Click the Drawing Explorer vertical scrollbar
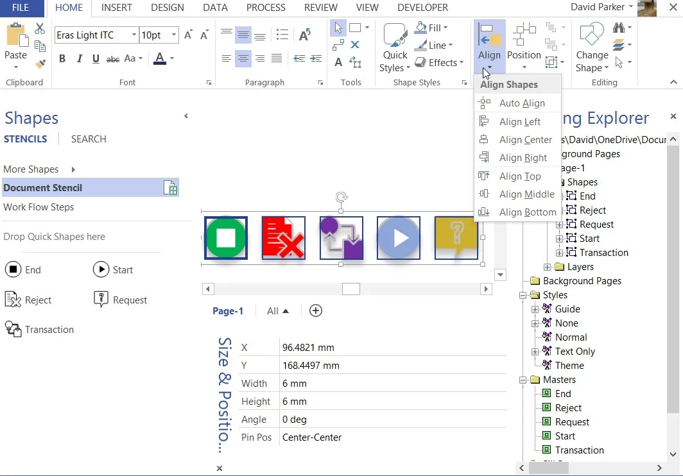 (x=673, y=278)
